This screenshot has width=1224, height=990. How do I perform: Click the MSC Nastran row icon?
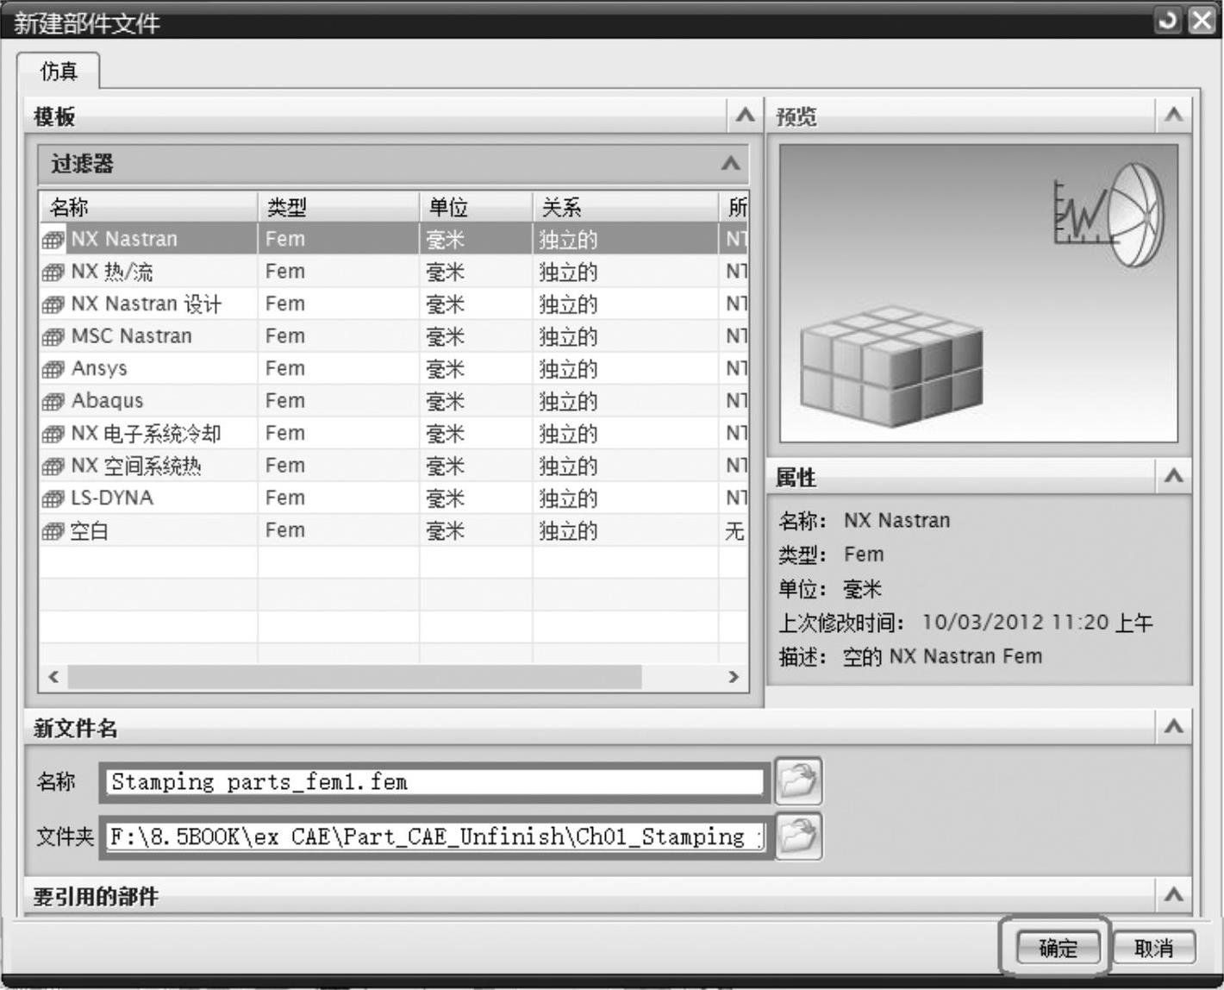[x=53, y=337]
